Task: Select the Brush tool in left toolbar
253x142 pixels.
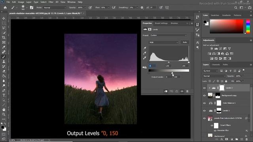Action: click(x=4, y=57)
